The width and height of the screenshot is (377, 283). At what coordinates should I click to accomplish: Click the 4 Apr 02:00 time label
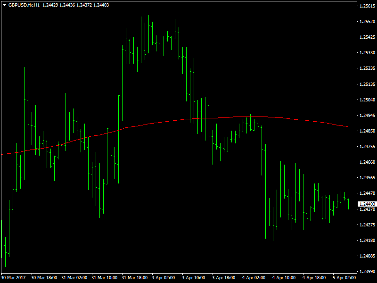(254, 278)
